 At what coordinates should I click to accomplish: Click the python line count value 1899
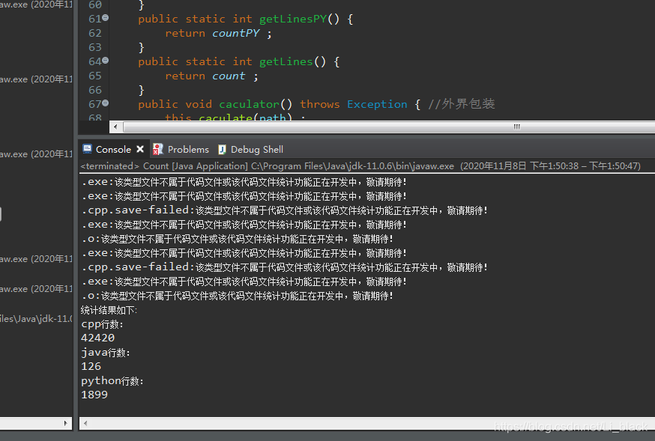94,395
